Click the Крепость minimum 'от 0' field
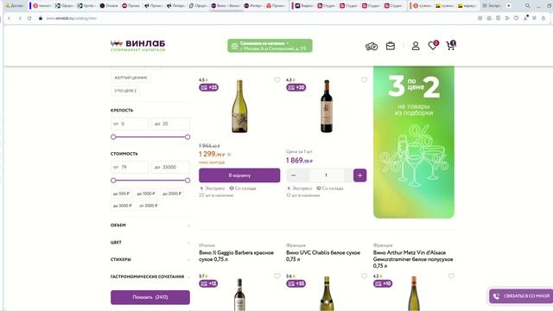The width and height of the screenshot is (553, 311). tap(130, 124)
